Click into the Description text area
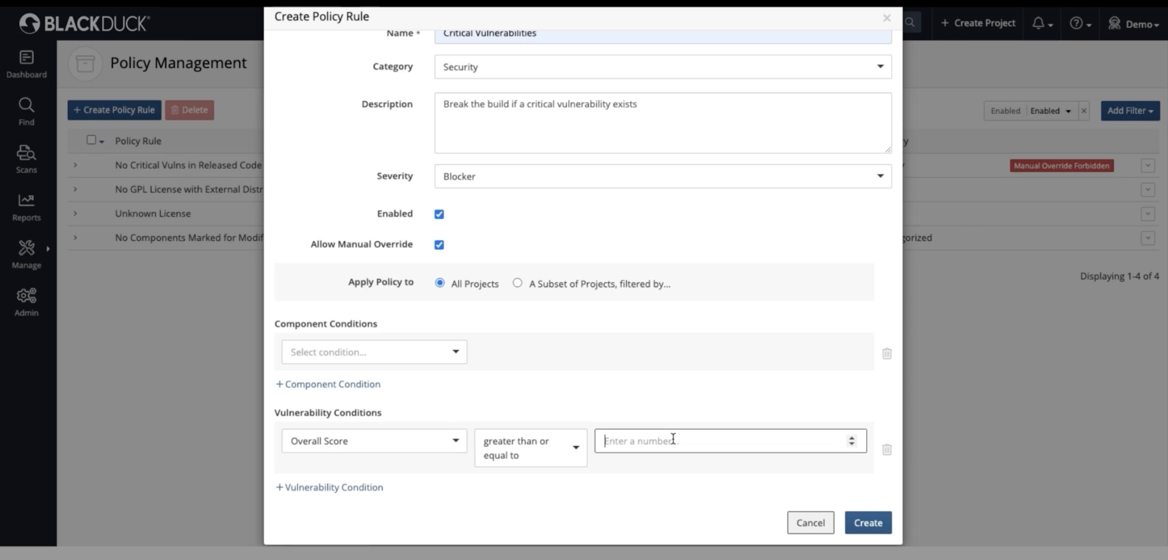 pyautogui.click(x=662, y=123)
